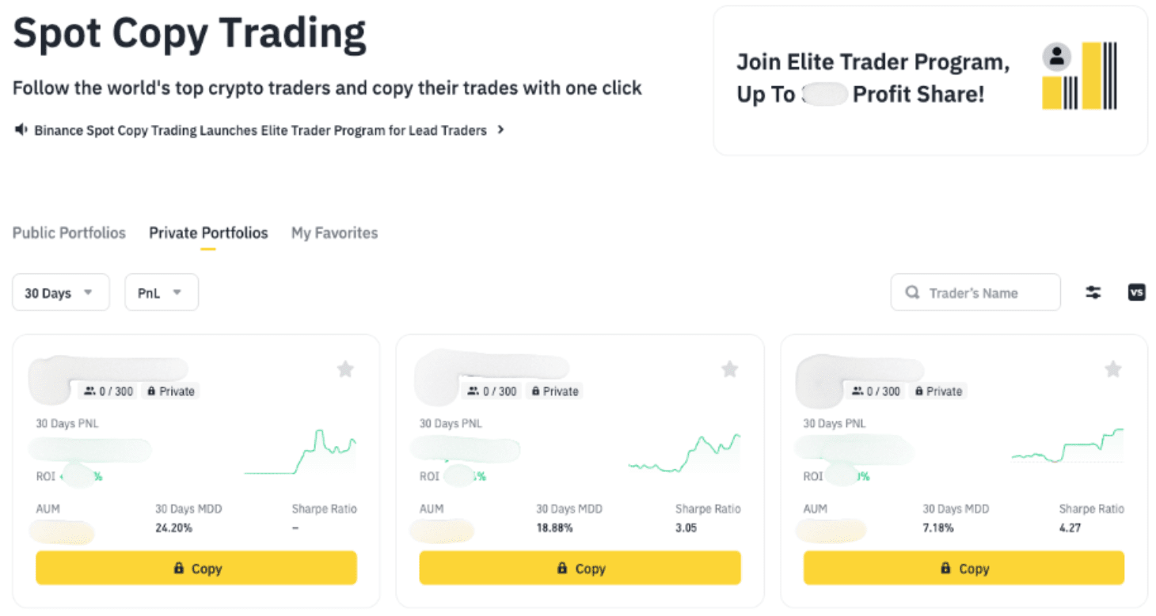Open the My Favorites tab

tap(334, 232)
